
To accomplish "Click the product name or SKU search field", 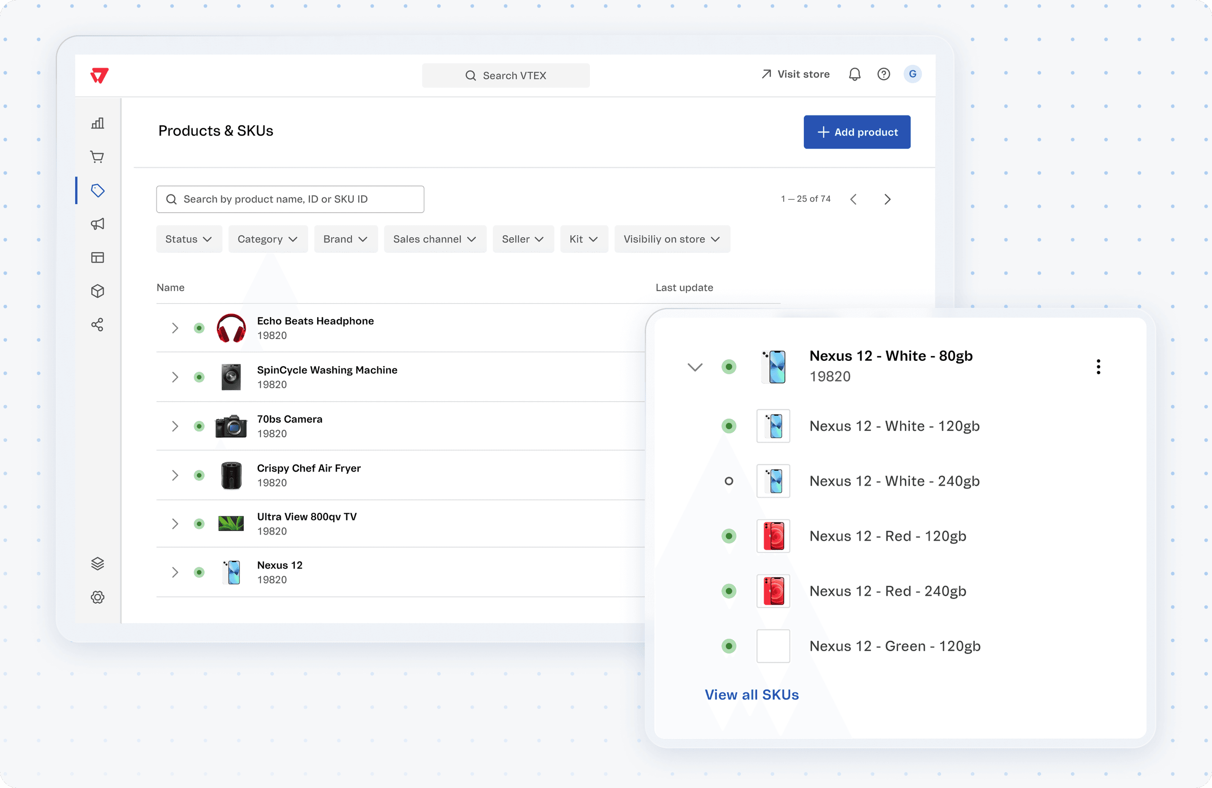I will [x=290, y=199].
